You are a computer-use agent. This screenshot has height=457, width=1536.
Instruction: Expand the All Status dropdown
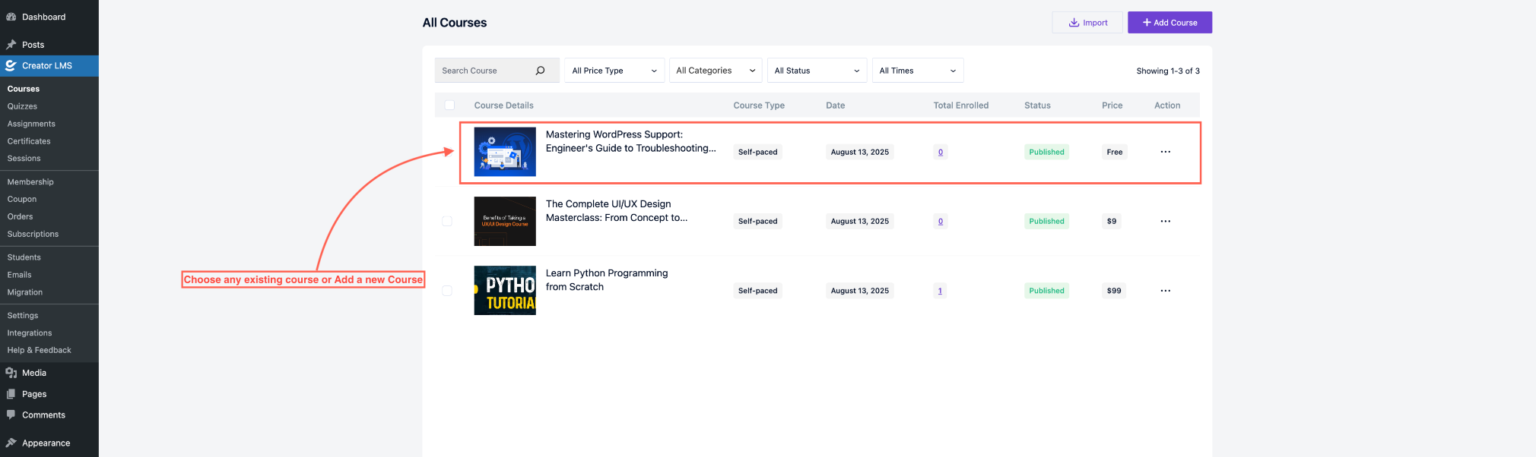pyautogui.click(x=817, y=71)
